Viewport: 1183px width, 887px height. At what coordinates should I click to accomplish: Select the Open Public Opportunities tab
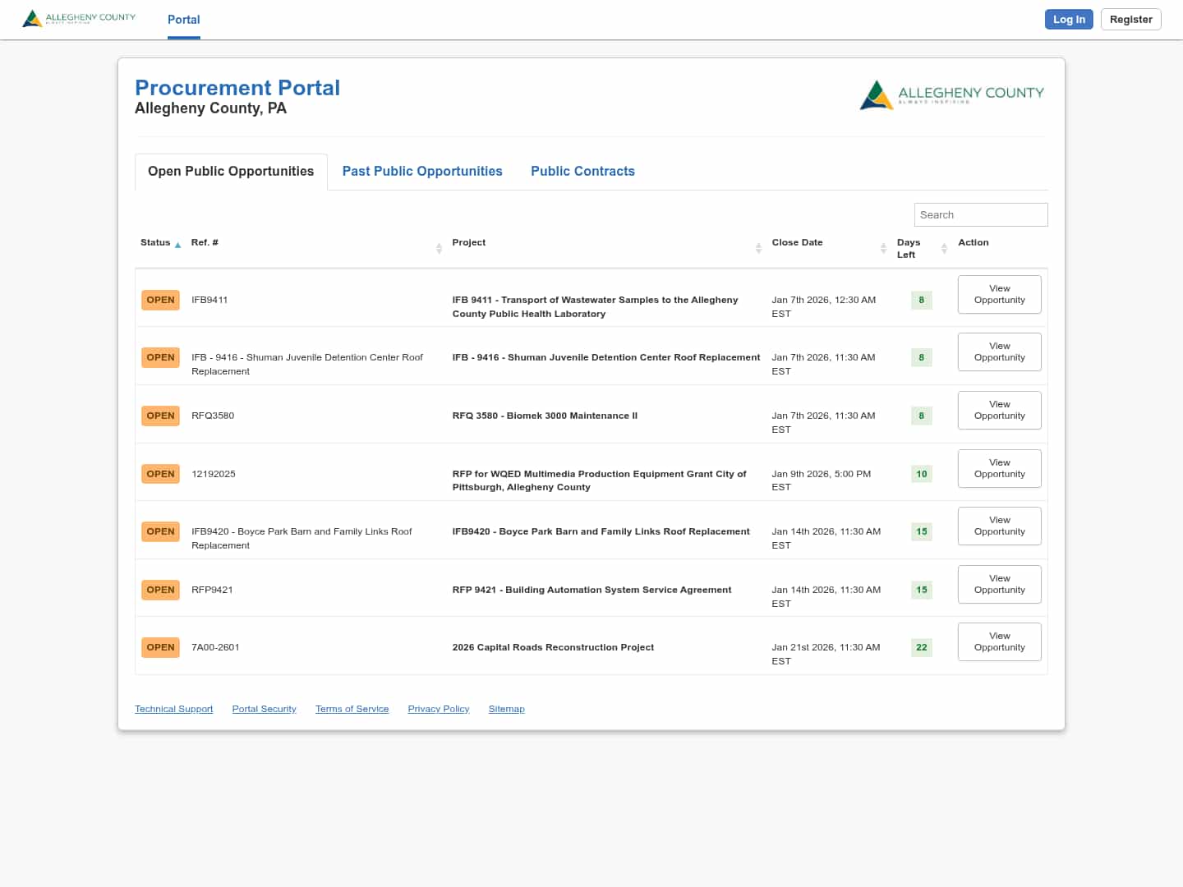[x=231, y=171]
